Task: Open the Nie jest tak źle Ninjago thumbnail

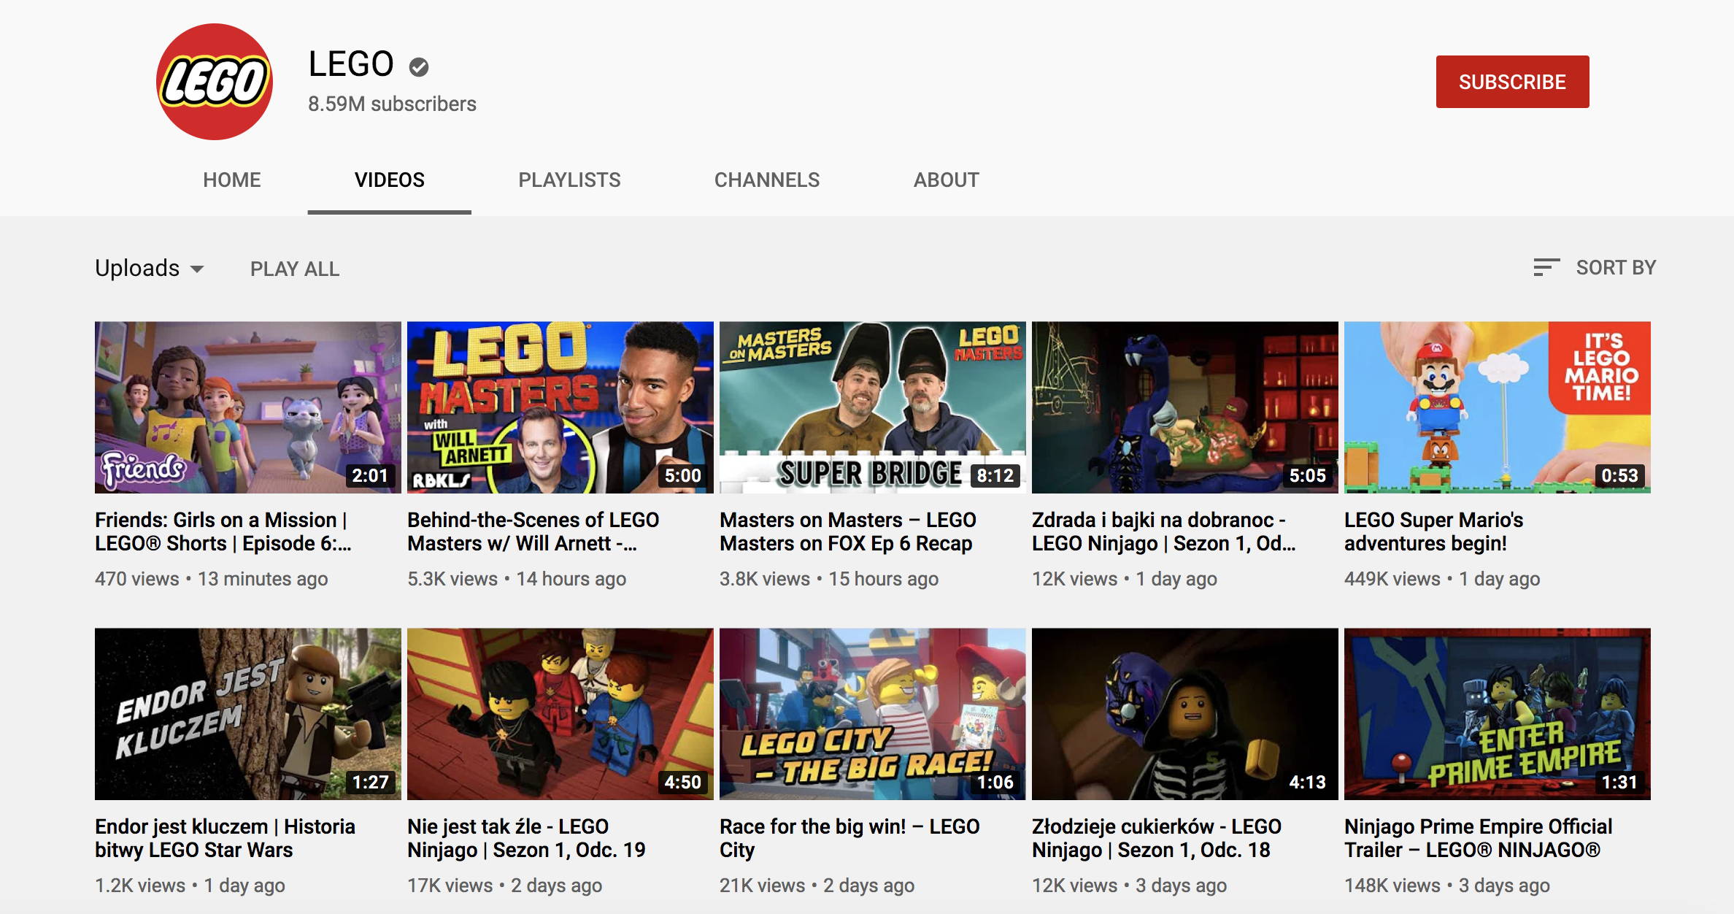Action: tap(560, 714)
